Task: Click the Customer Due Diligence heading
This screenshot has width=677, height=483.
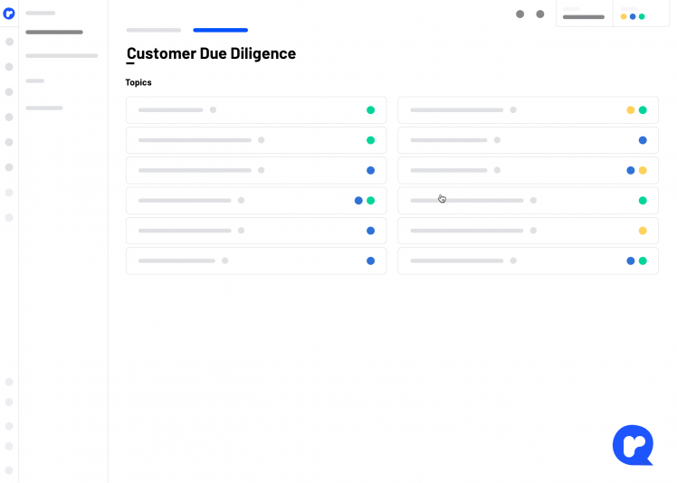Action: pos(211,53)
